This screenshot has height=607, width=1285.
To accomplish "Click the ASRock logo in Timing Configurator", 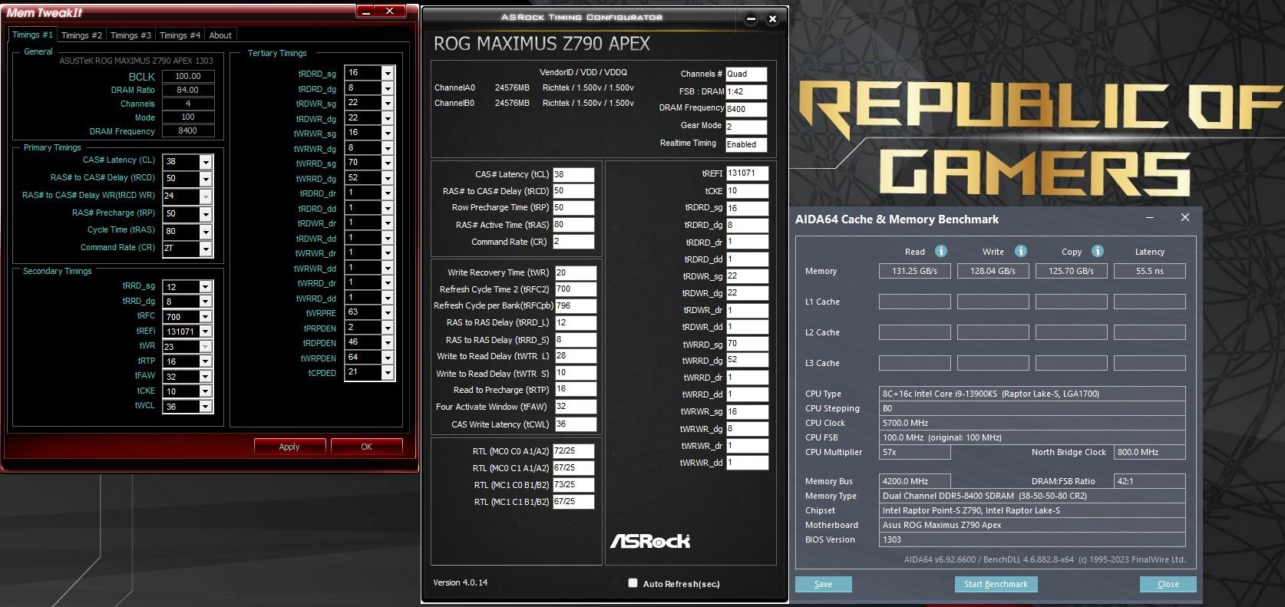I will tap(650, 541).
